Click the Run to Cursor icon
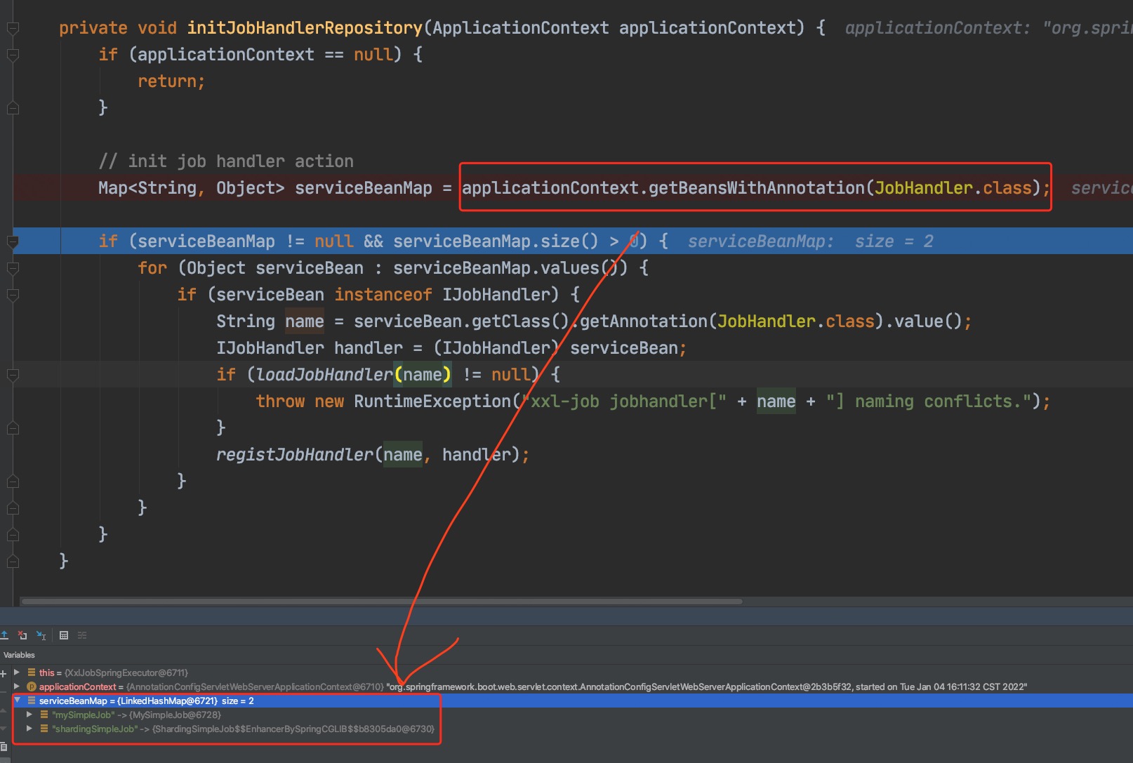This screenshot has height=763, width=1133. (41, 635)
